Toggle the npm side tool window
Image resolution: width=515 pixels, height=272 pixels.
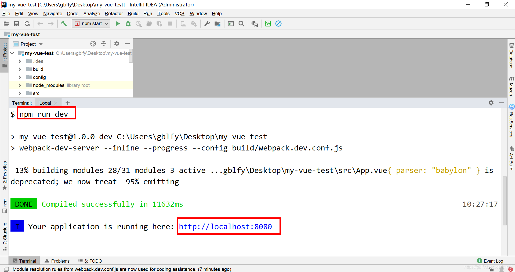pos(5,206)
